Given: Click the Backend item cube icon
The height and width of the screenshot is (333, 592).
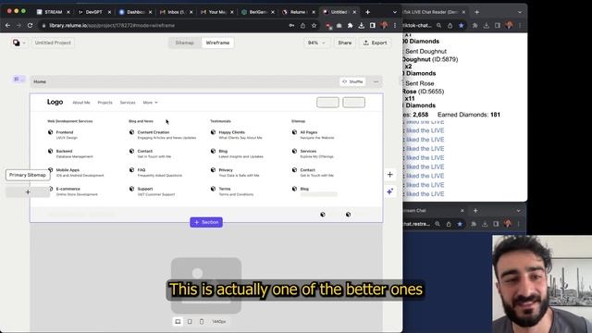Looking at the screenshot, I should pyautogui.click(x=50, y=151).
